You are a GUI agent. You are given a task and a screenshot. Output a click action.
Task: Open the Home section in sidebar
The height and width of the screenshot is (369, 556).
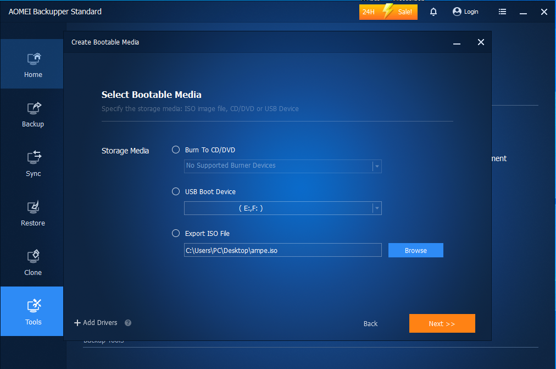32,64
